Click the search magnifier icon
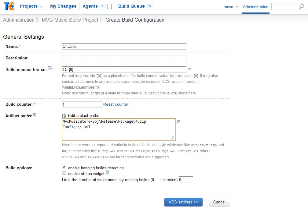This screenshot has width=308, height=208. 301,7
